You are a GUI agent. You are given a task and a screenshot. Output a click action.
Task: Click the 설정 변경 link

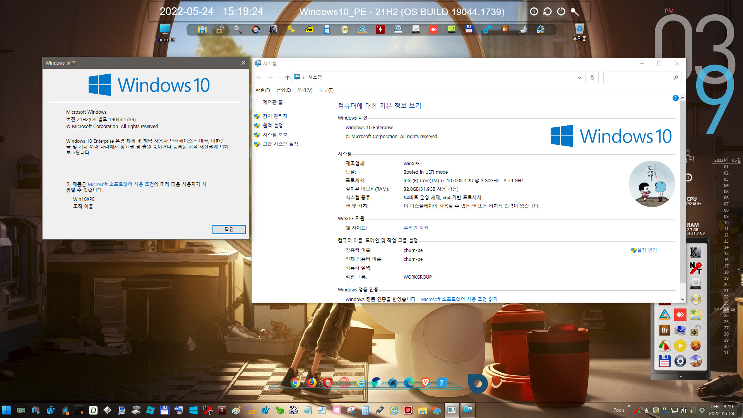647,250
